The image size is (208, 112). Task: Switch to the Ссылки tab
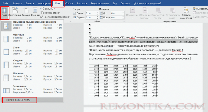click(69, 3)
